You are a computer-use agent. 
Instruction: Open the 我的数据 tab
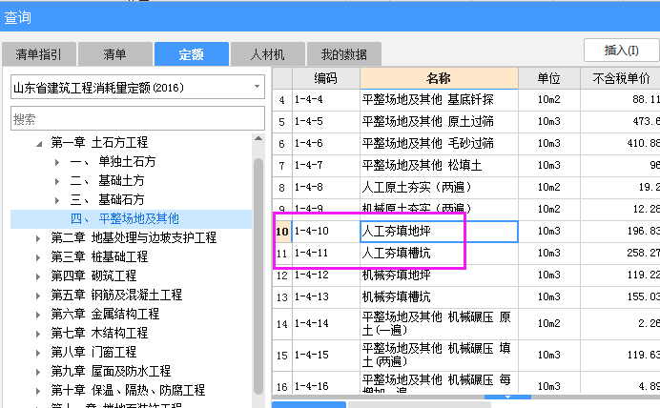344,54
